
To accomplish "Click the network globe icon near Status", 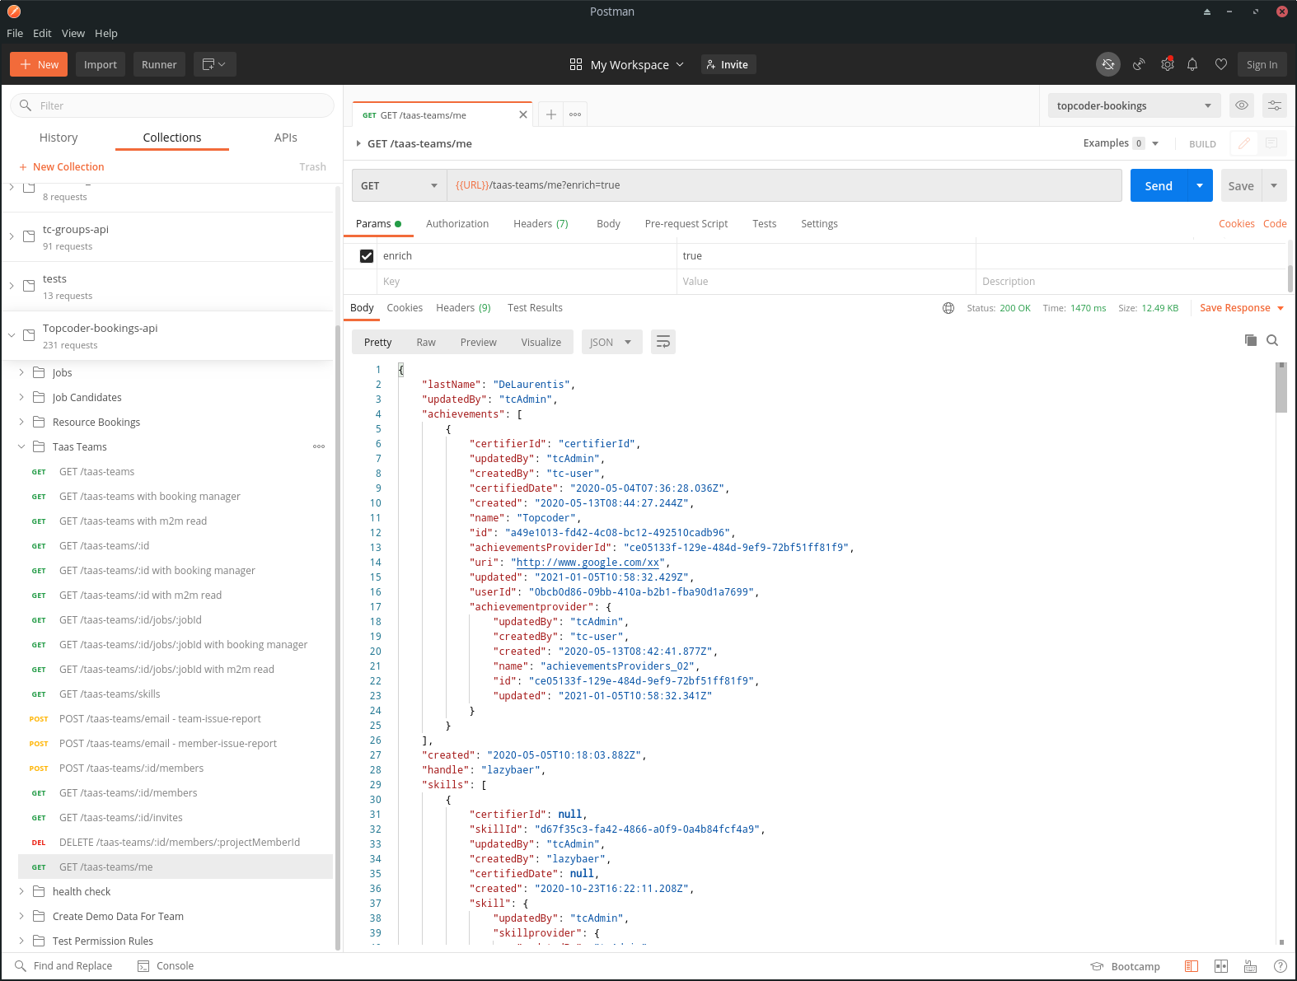I will click(x=948, y=308).
